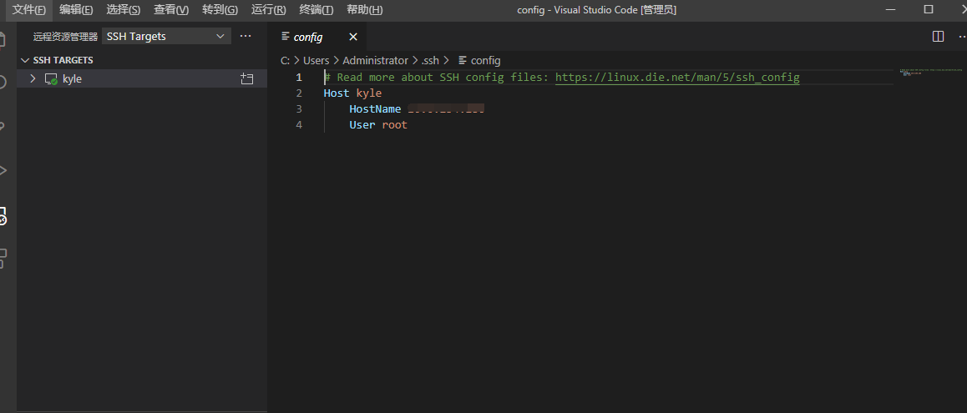Open the 帮助(H) menu
This screenshot has height=413, width=967.
[x=364, y=10]
